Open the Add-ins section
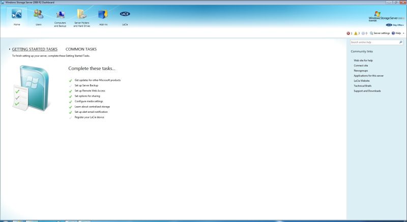Screen dimensions: 407x222 (x=103, y=17)
